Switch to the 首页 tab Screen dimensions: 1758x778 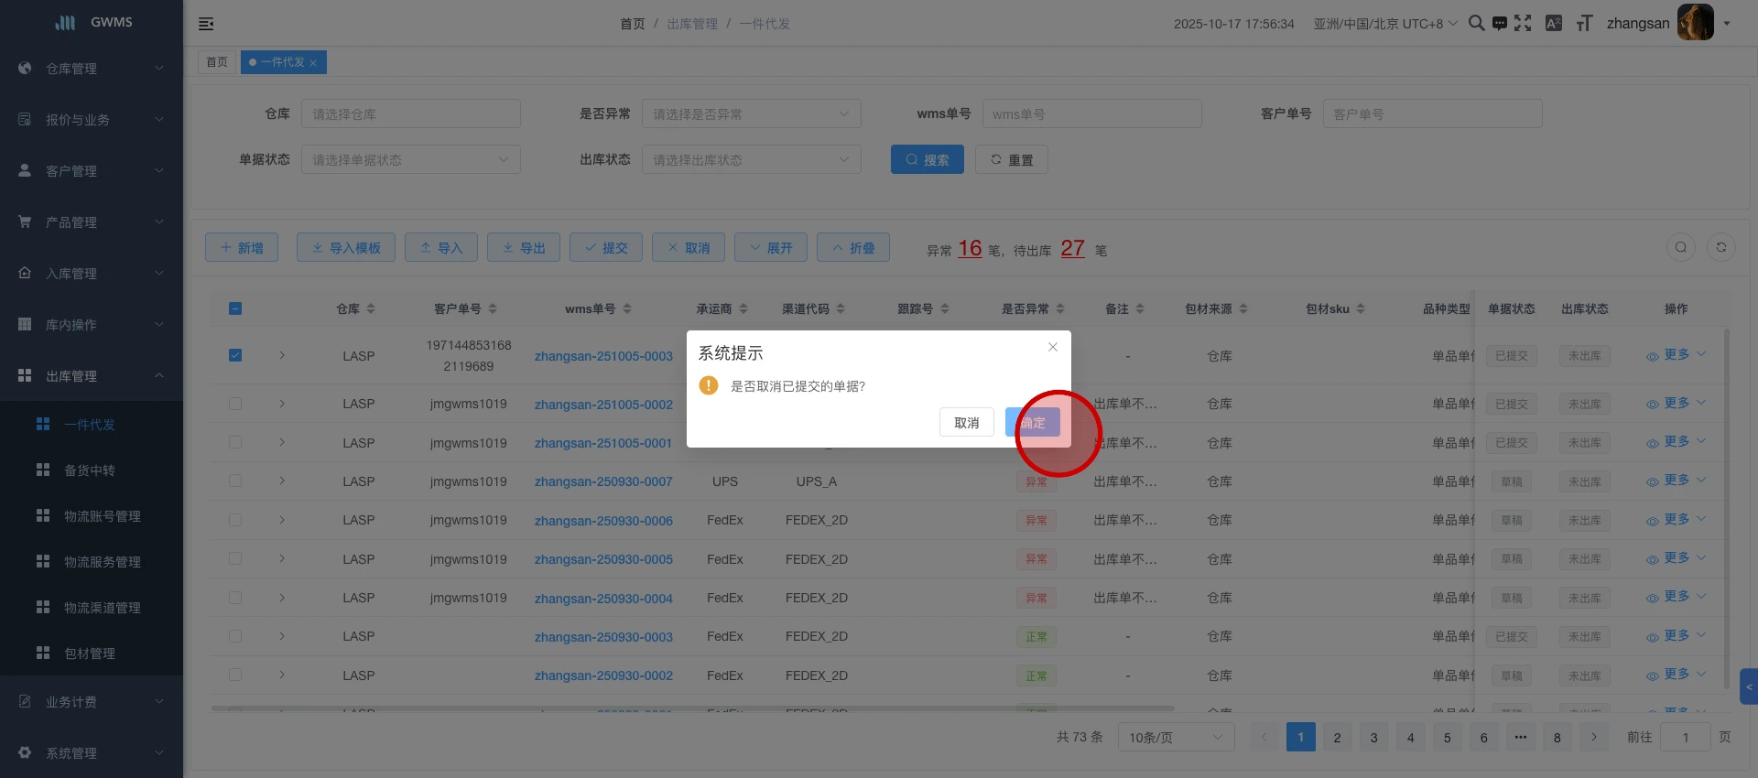217,62
